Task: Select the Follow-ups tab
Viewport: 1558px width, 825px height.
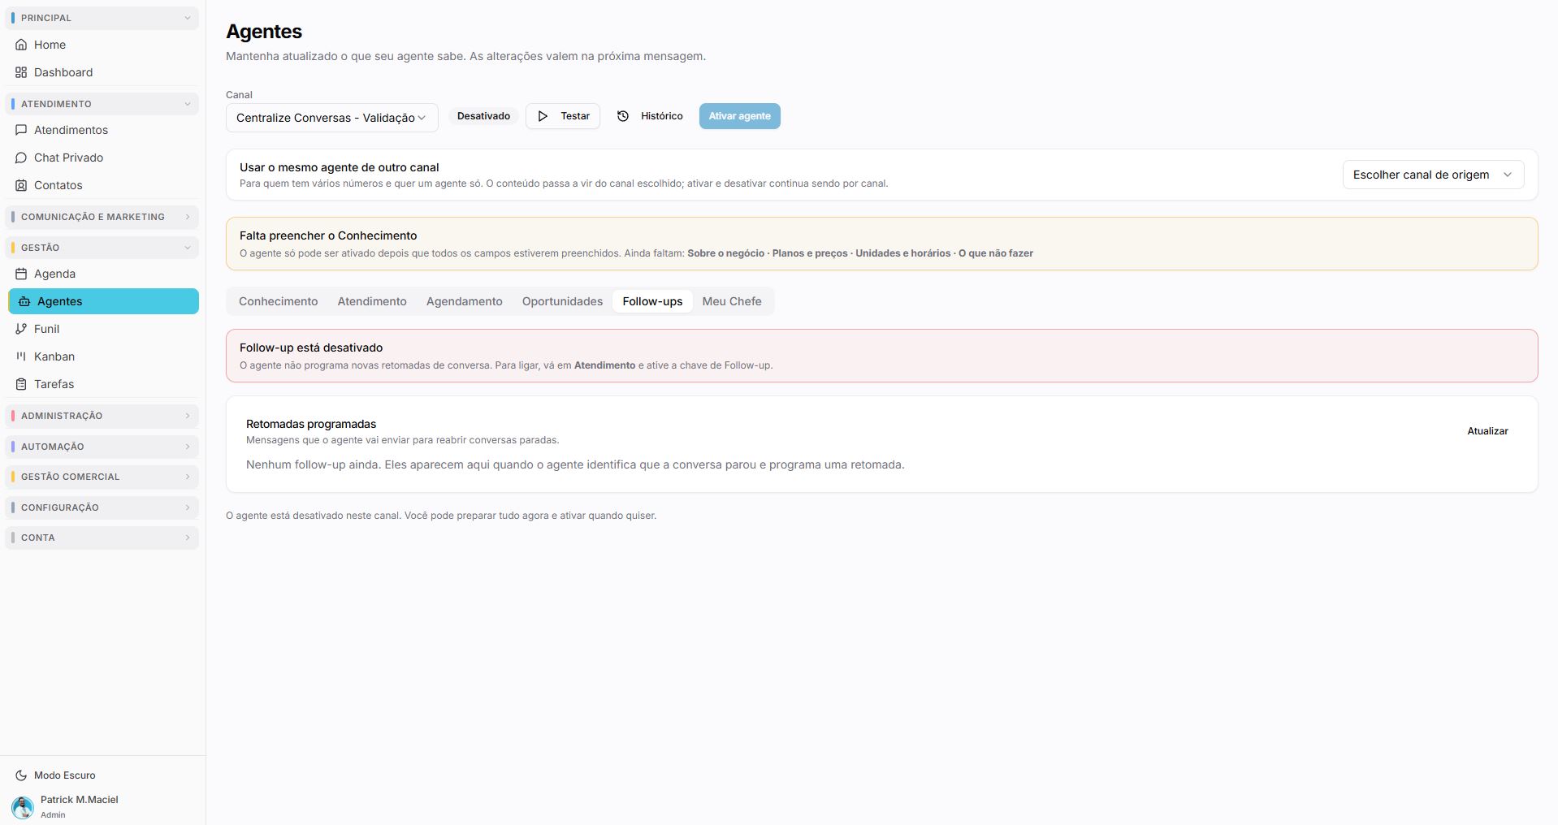Action: pyautogui.click(x=652, y=301)
